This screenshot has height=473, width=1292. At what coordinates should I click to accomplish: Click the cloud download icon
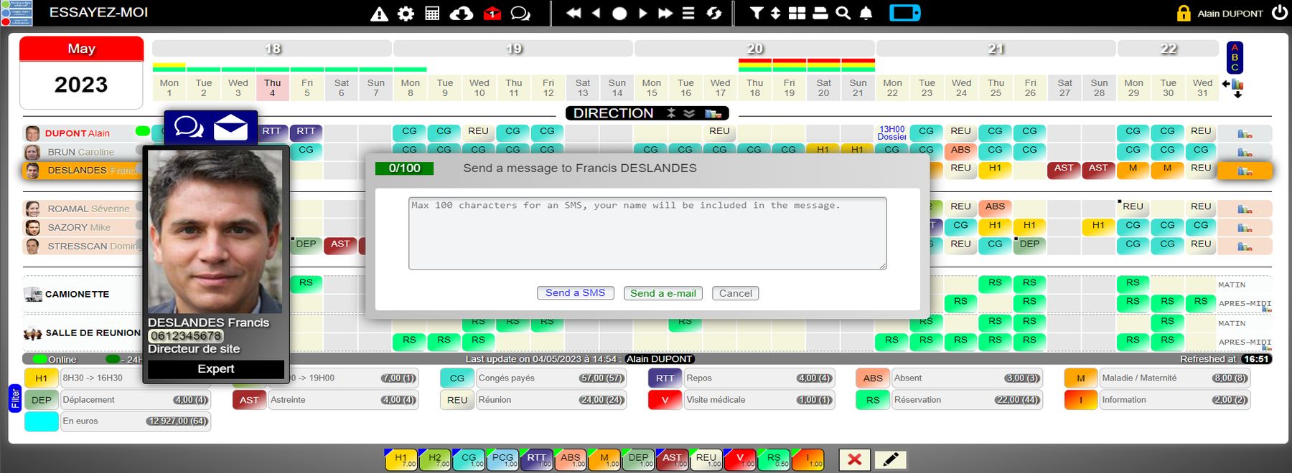point(461,14)
